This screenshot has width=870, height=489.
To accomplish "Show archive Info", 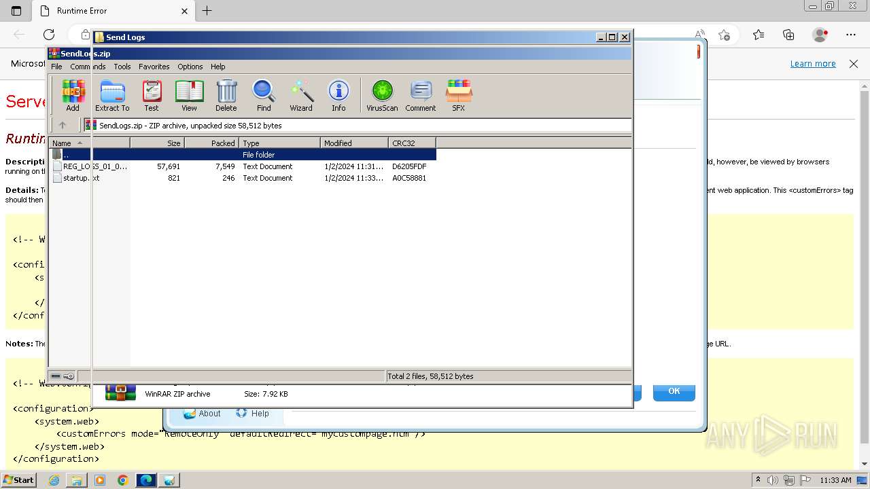I will click(x=338, y=95).
